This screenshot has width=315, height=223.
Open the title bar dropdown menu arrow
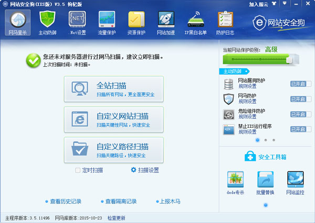click(285, 4)
